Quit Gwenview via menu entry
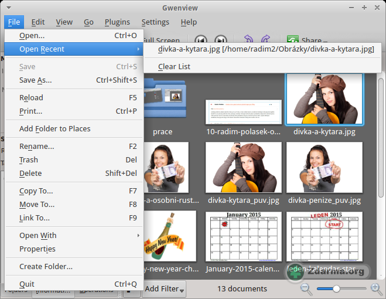This screenshot has width=386, height=299. coord(74,284)
